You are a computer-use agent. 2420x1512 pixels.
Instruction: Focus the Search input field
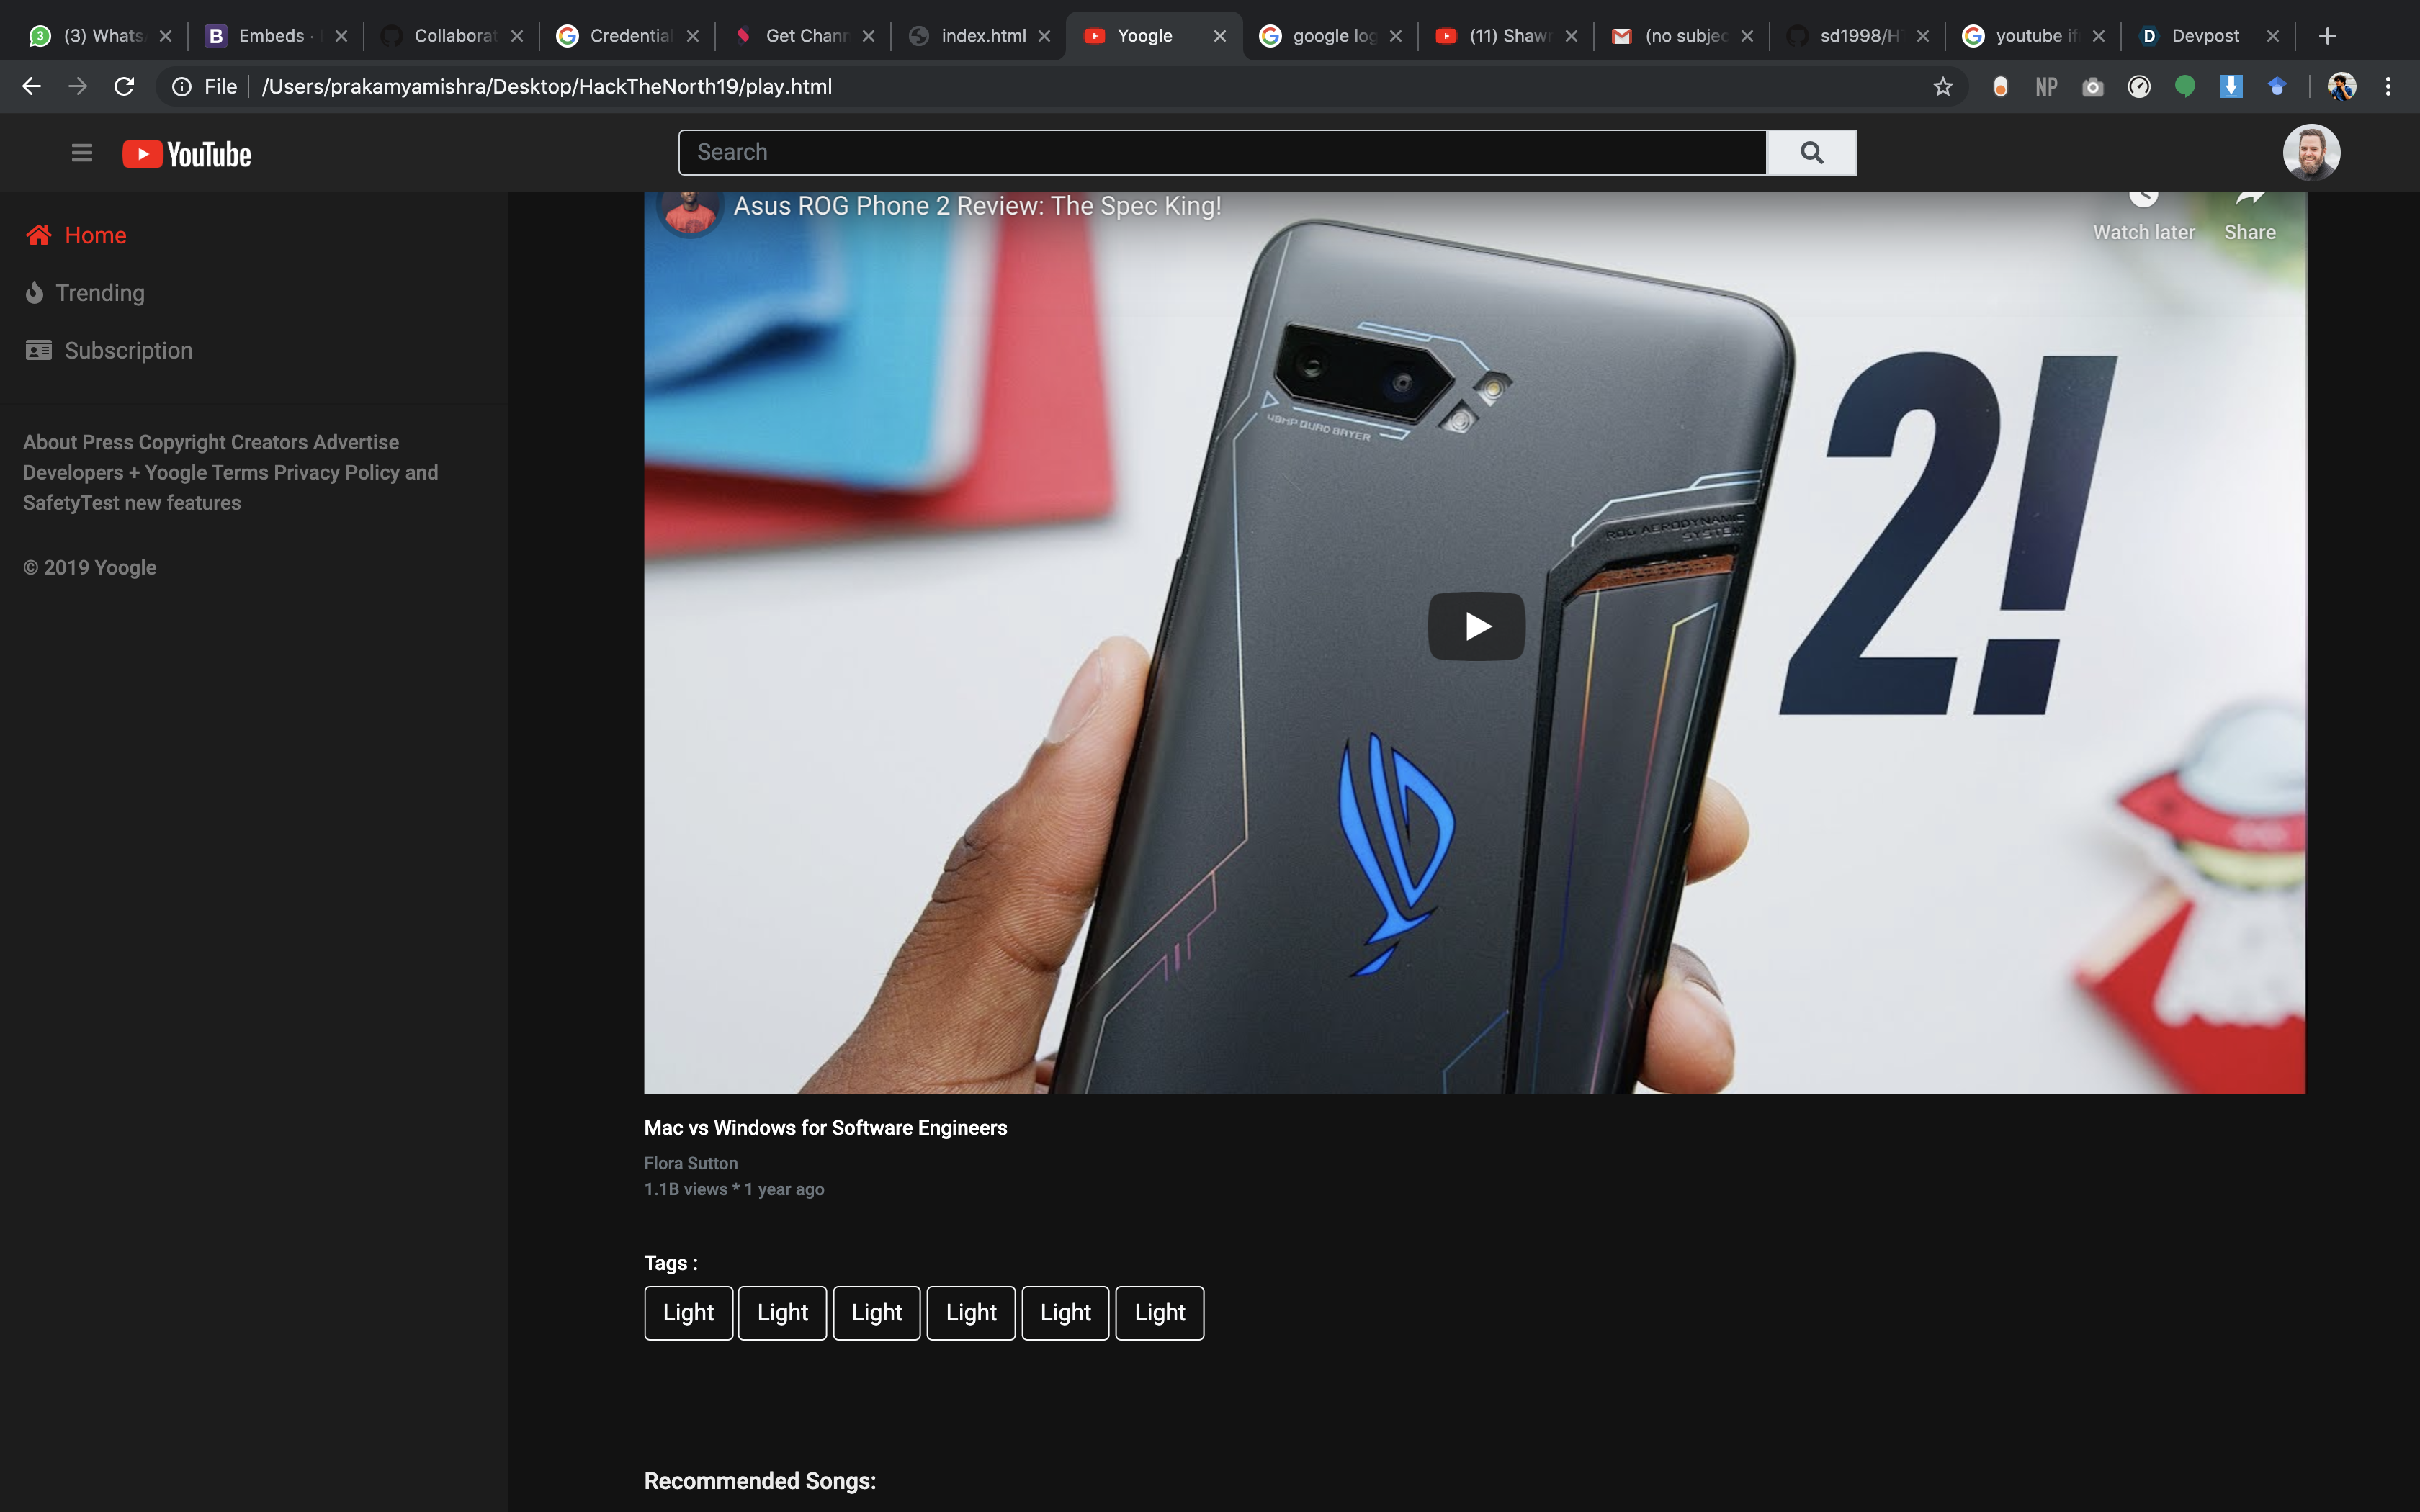point(1222,152)
